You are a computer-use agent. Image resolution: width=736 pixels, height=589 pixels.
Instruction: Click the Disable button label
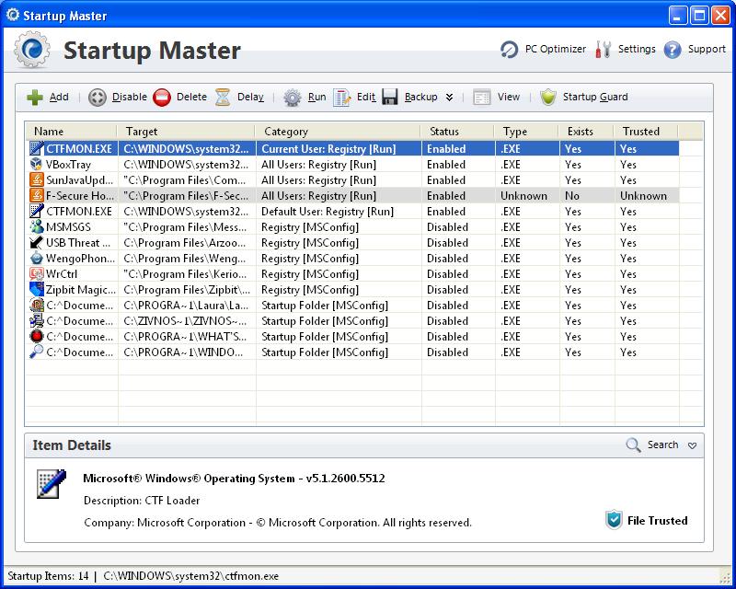coord(130,97)
